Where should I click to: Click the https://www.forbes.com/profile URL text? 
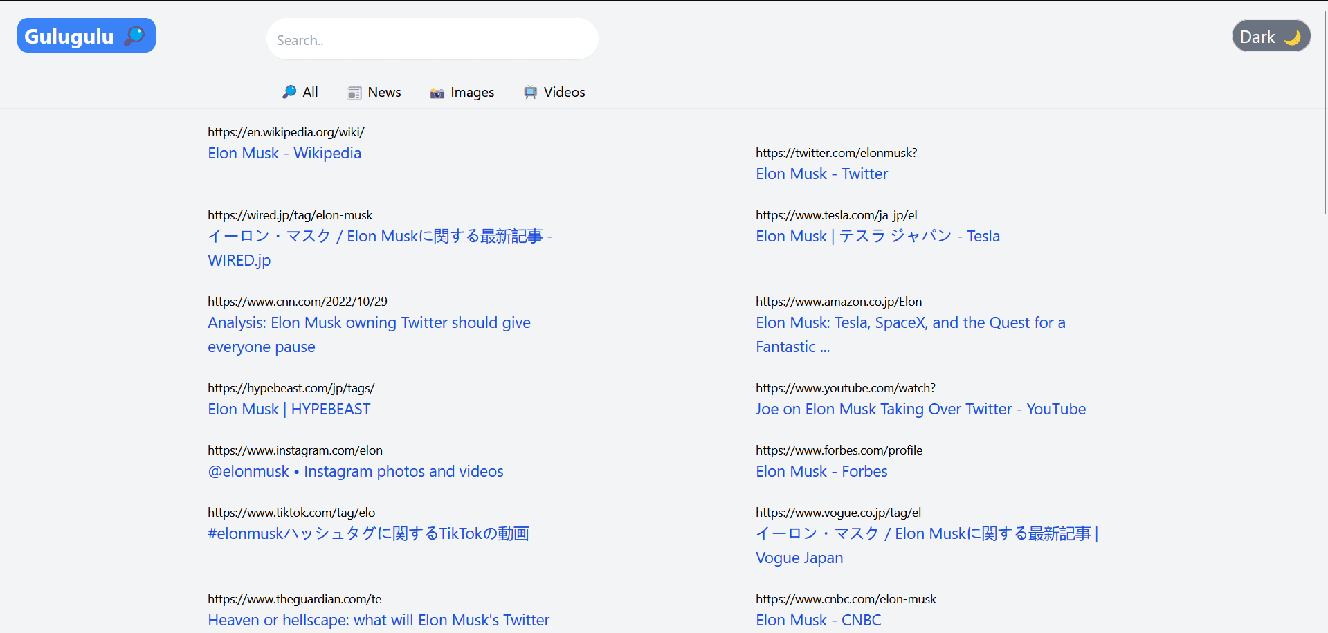pos(839,450)
